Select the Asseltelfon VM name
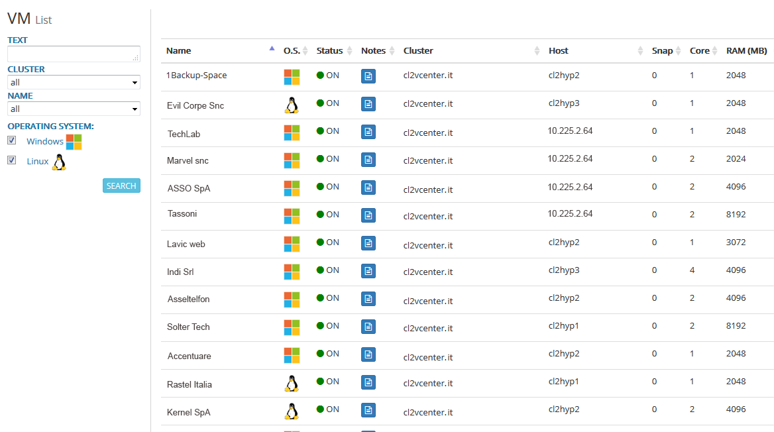 click(x=188, y=299)
